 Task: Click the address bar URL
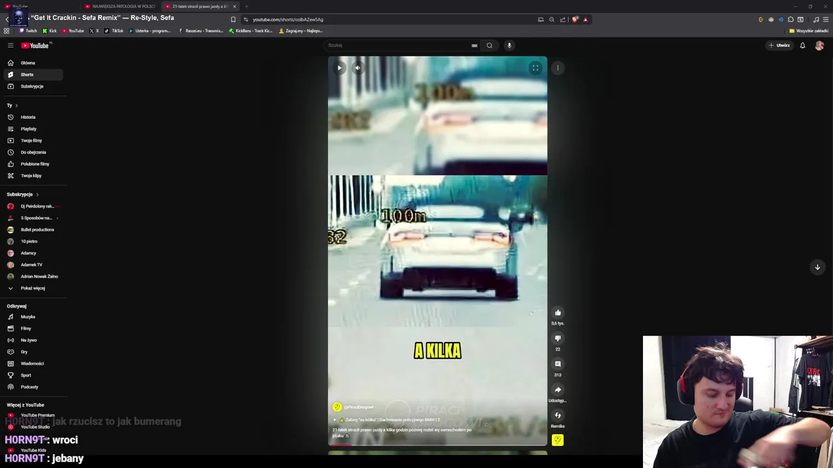coord(288,19)
